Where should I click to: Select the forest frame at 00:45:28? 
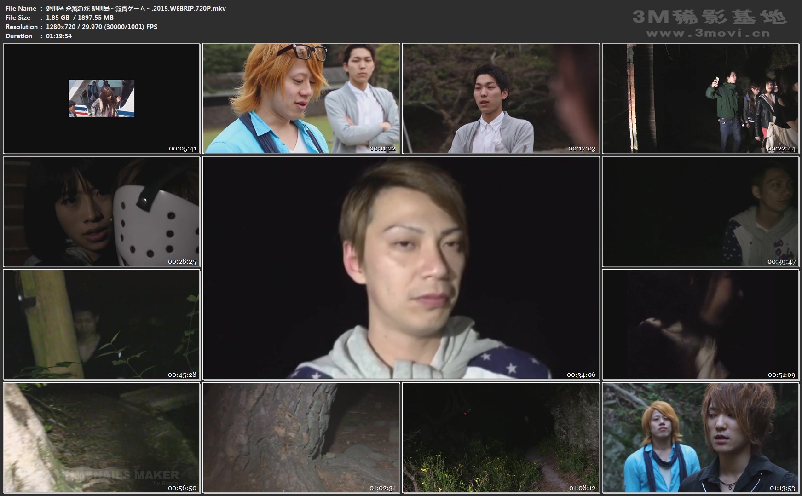[x=101, y=324]
